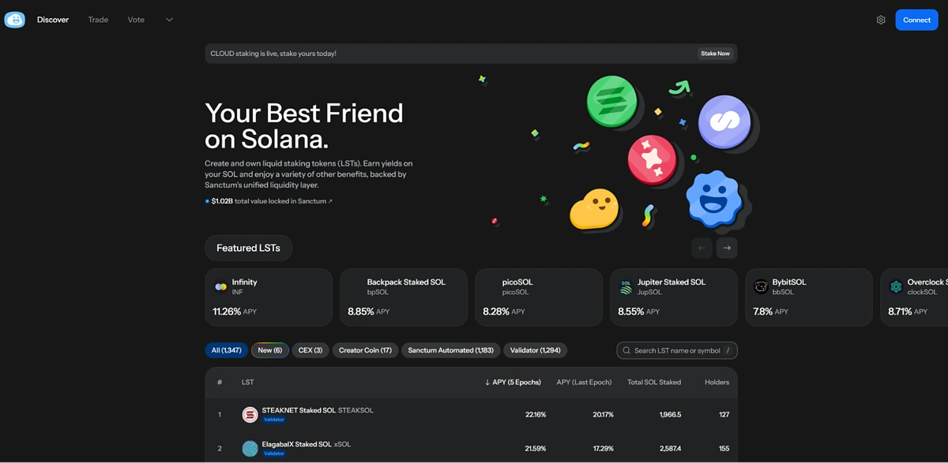Click the Featured LSTs label
This screenshot has height=463, width=948.
coord(248,248)
